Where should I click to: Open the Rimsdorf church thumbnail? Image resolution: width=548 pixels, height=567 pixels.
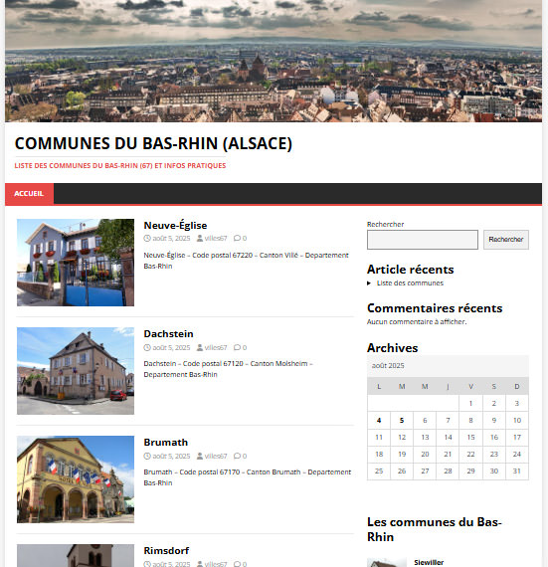coord(76,556)
